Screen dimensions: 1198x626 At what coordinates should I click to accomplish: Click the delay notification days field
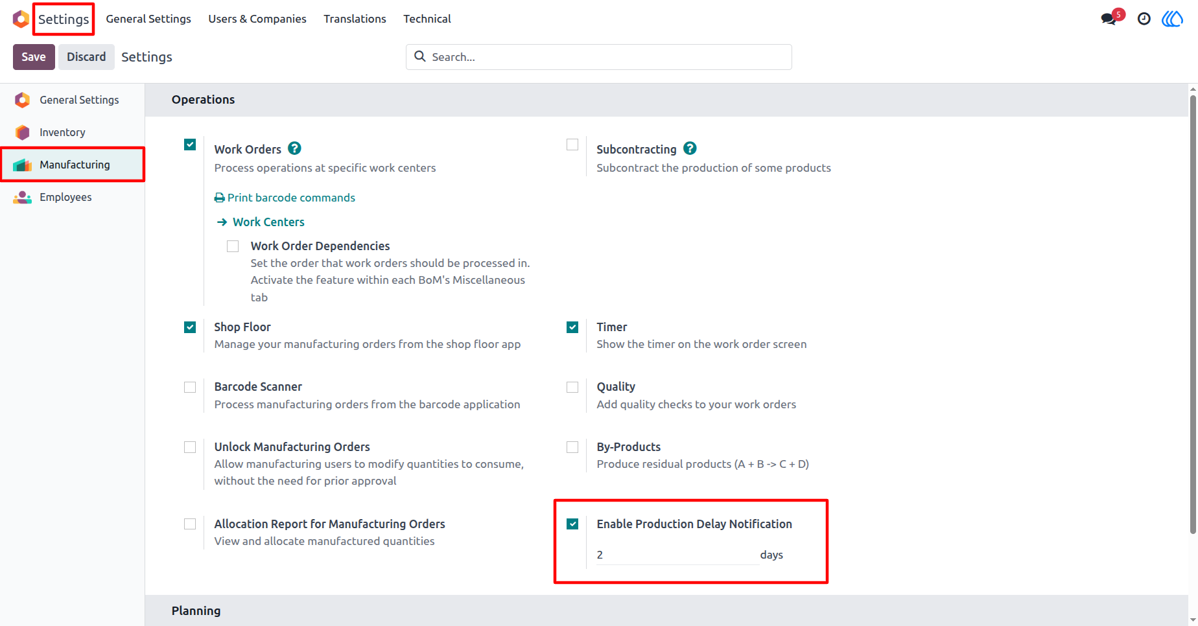pyautogui.click(x=677, y=555)
